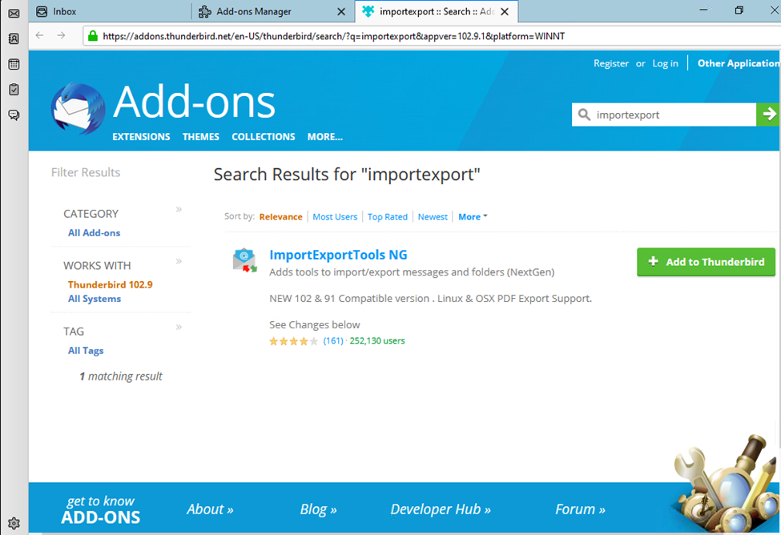The width and height of the screenshot is (781, 535).
Task: Click the Log in link
Action: [x=665, y=63]
